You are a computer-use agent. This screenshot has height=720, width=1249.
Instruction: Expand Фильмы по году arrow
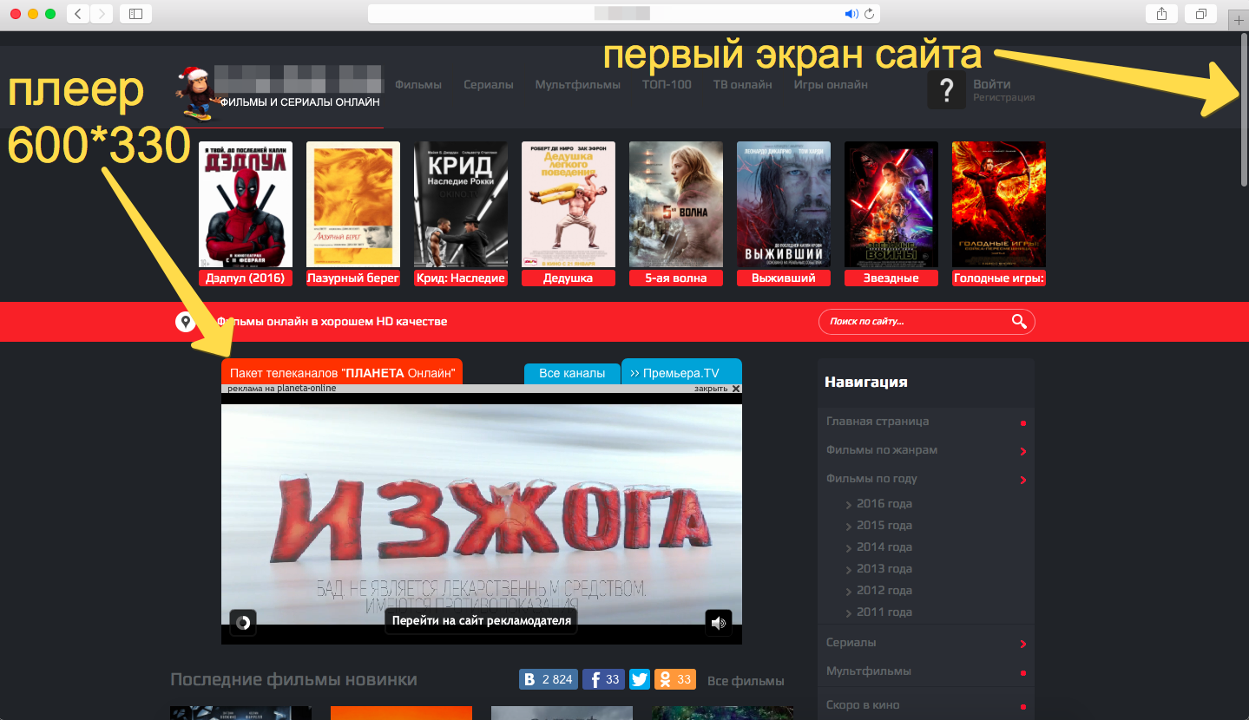point(1023,480)
